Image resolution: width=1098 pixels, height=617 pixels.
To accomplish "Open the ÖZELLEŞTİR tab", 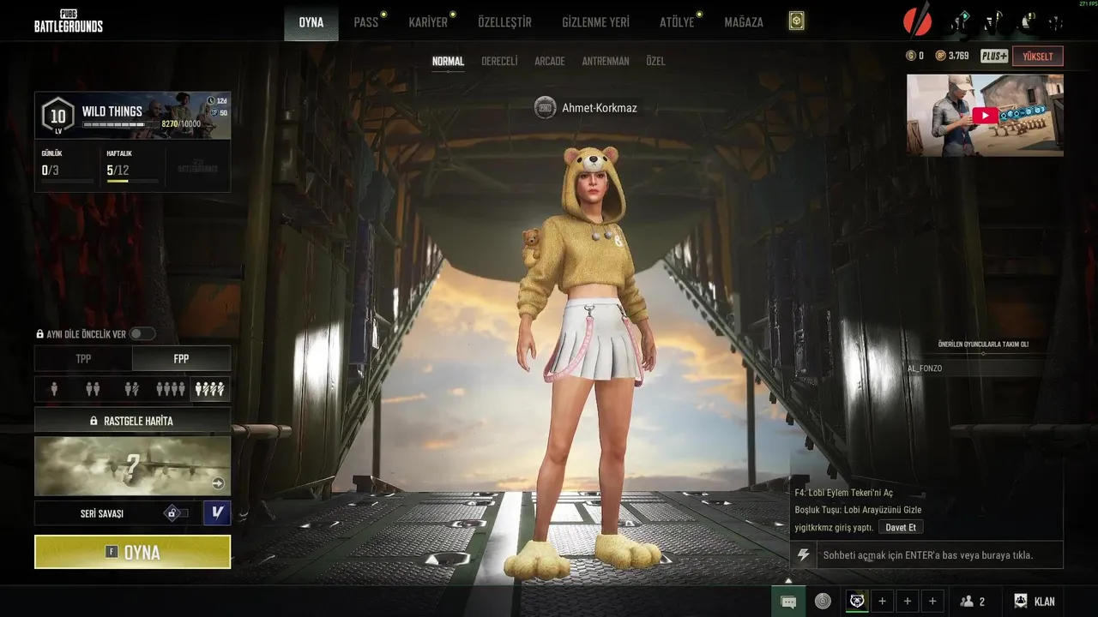I will [x=504, y=22].
